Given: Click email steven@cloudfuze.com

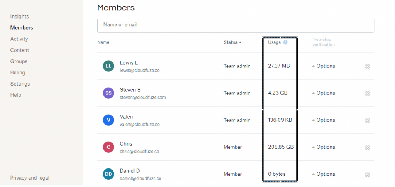Looking at the screenshot, I should [x=143, y=98].
